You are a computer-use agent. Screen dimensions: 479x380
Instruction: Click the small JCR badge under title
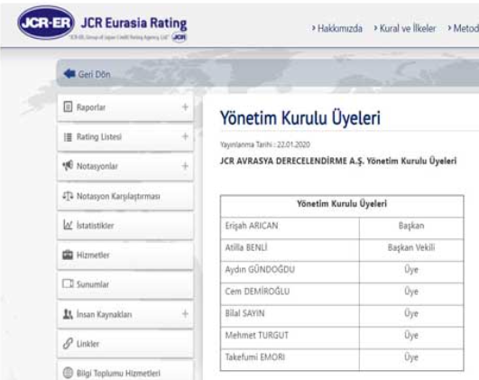click(179, 37)
